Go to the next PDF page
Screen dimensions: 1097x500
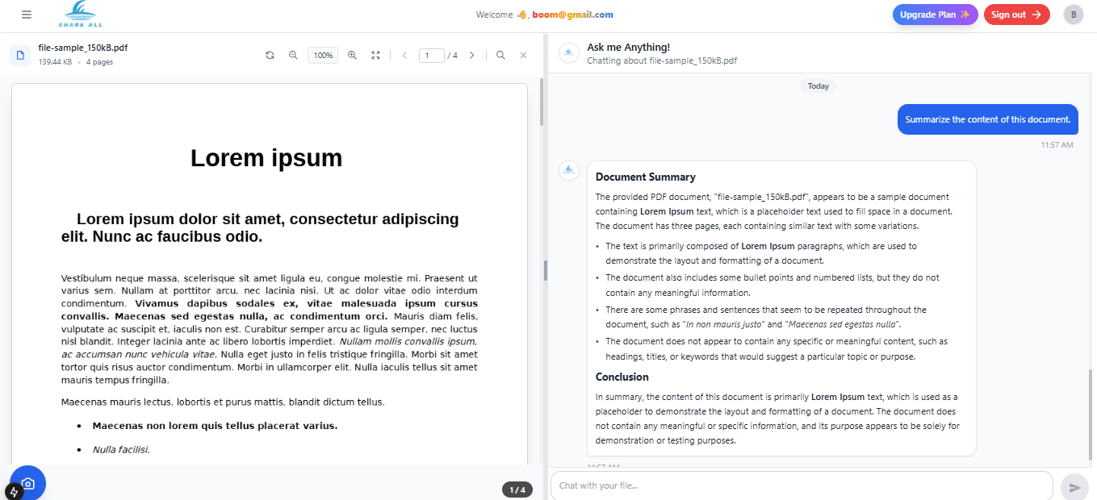[472, 56]
